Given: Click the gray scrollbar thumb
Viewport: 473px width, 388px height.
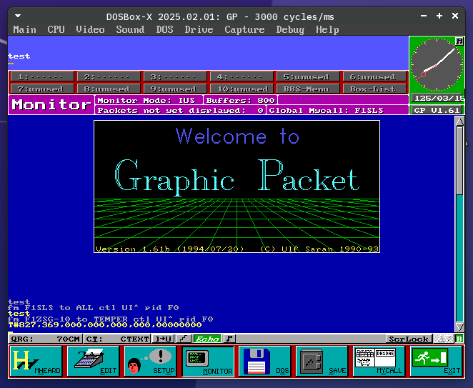Looking at the screenshot, I should point(459,161).
